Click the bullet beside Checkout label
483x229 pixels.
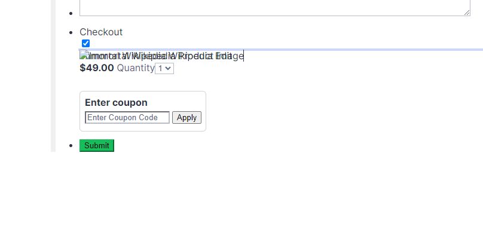click(x=71, y=32)
